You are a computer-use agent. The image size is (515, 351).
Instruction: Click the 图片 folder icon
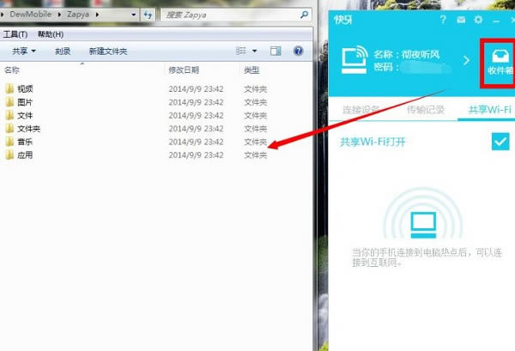point(9,102)
